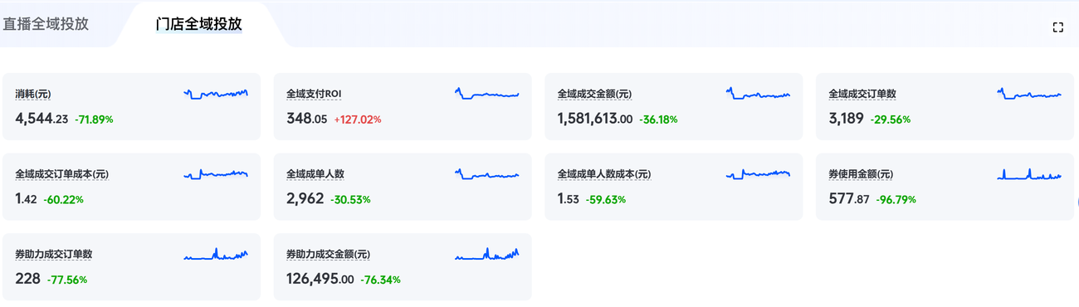The height and width of the screenshot is (307, 1079).
Task: Select the 门店全域投放 tab
Action: (x=199, y=23)
